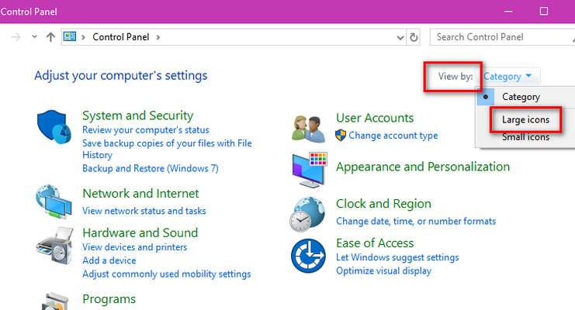Viewport: 575px width, 310px height.
Task: Expand the View by Category dropdown
Action: pyautogui.click(x=507, y=76)
